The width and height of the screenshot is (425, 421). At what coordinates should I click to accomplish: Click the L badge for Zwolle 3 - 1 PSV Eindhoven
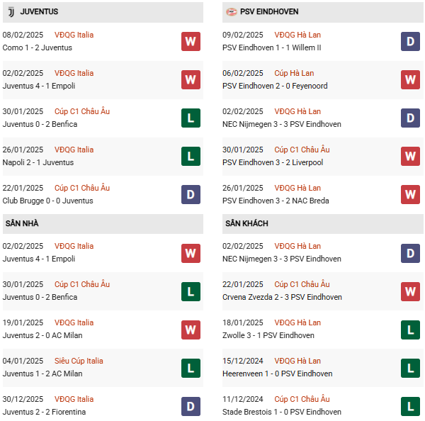(x=410, y=329)
